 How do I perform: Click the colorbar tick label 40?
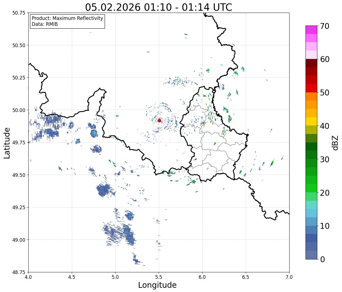[325, 126]
